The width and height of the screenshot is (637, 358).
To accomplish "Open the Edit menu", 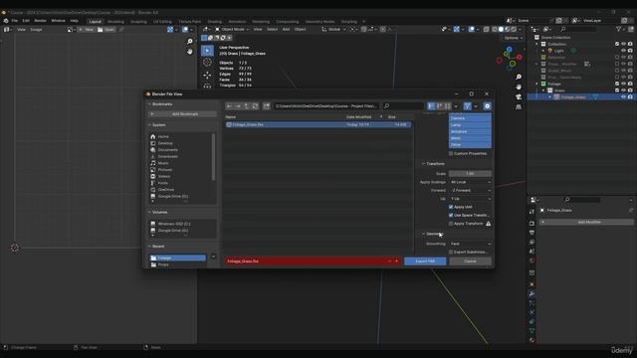I will point(26,20).
